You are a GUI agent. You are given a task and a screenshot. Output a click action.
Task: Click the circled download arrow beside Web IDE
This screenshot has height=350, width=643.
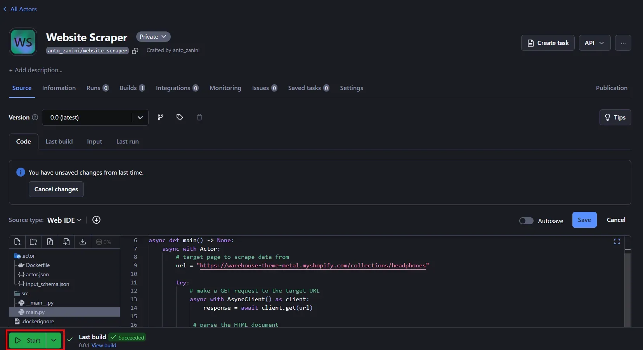click(x=97, y=220)
